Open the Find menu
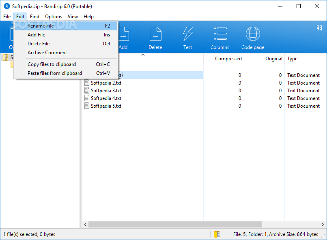 [x=34, y=17]
